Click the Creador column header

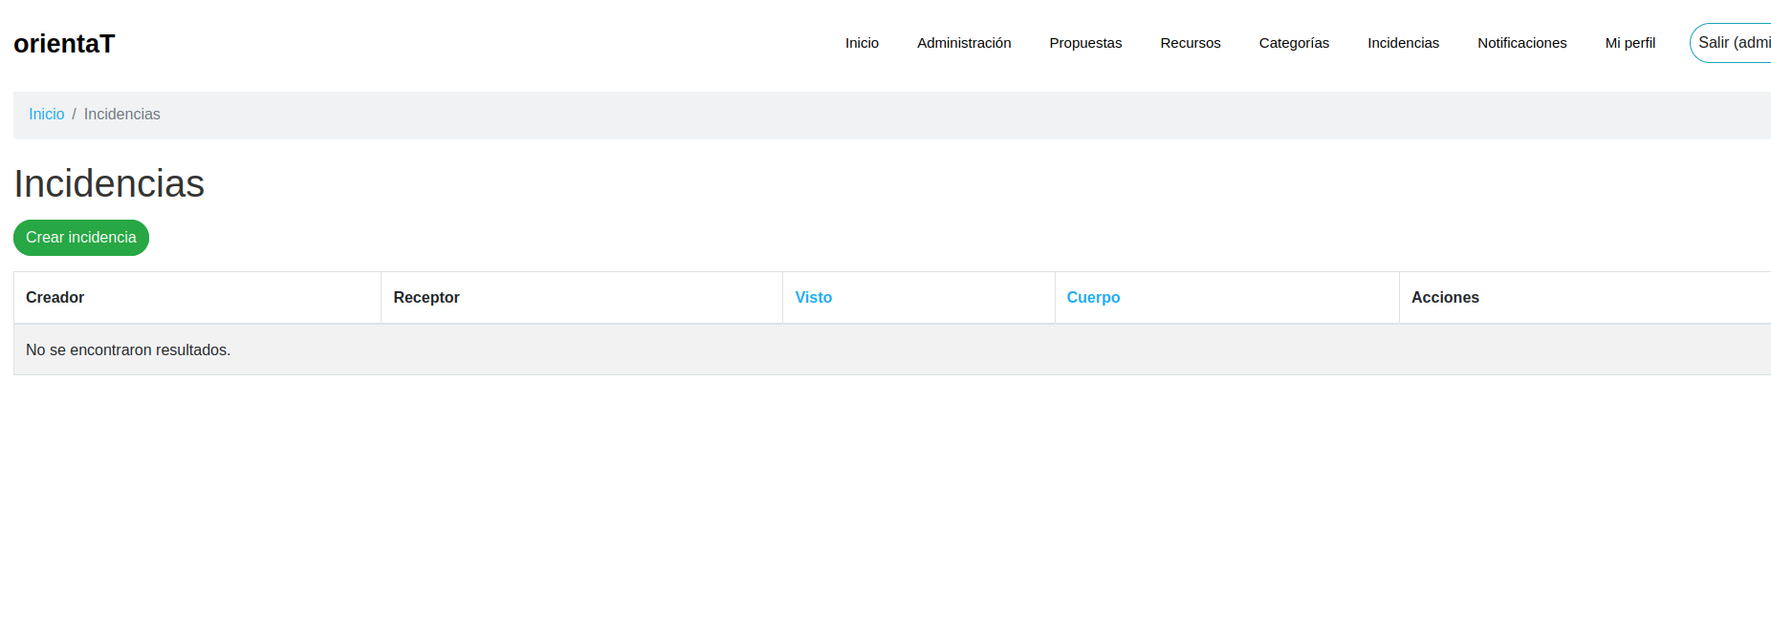coord(55,298)
